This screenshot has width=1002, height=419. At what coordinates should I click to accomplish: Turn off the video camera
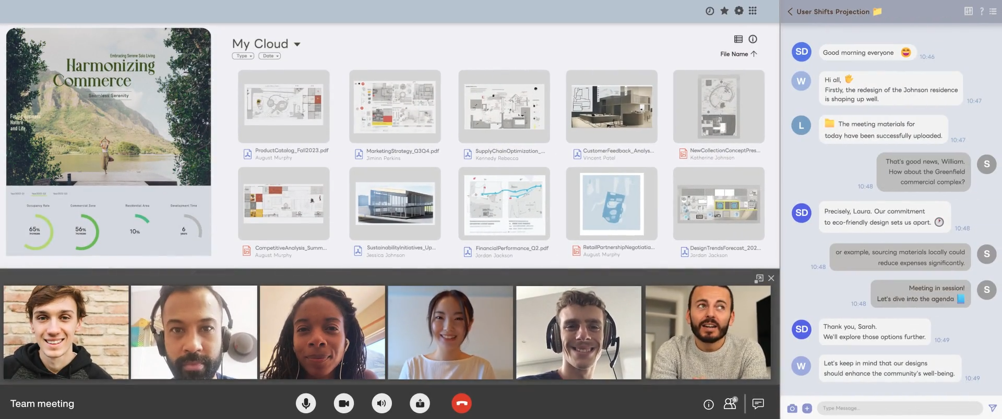[x=344, y=403]
